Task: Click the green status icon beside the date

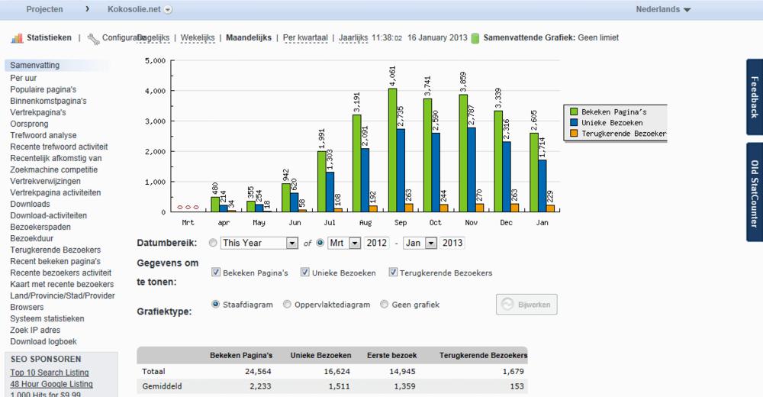Action: pyautogui.click(x=475, y=38)
